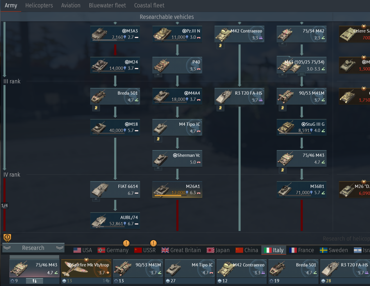The height and width of the screenshot is (286, 370).
Task: Select the AUBL/74 vehicle card
Action: click(115, 221)
